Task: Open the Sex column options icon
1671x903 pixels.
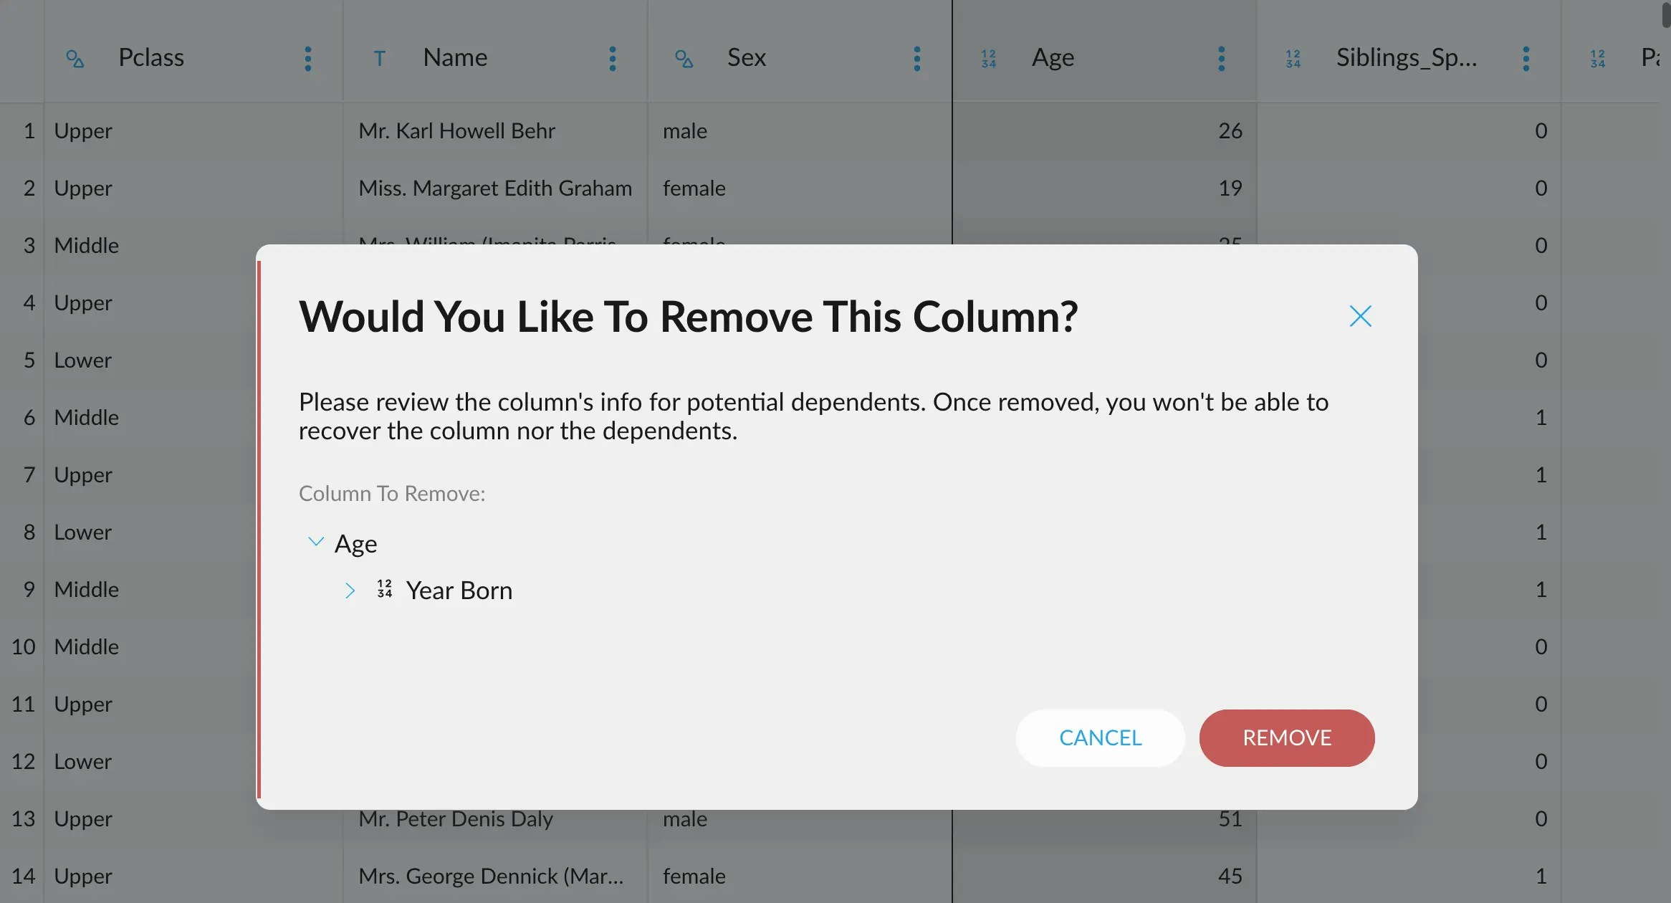Action: point(917,59)
